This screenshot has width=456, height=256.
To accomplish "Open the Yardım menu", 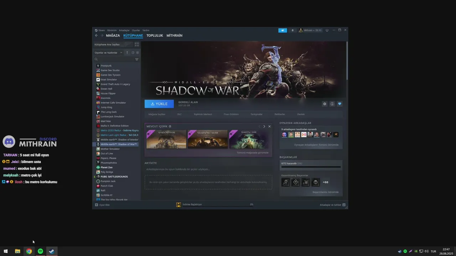I will tap(146, 30).
